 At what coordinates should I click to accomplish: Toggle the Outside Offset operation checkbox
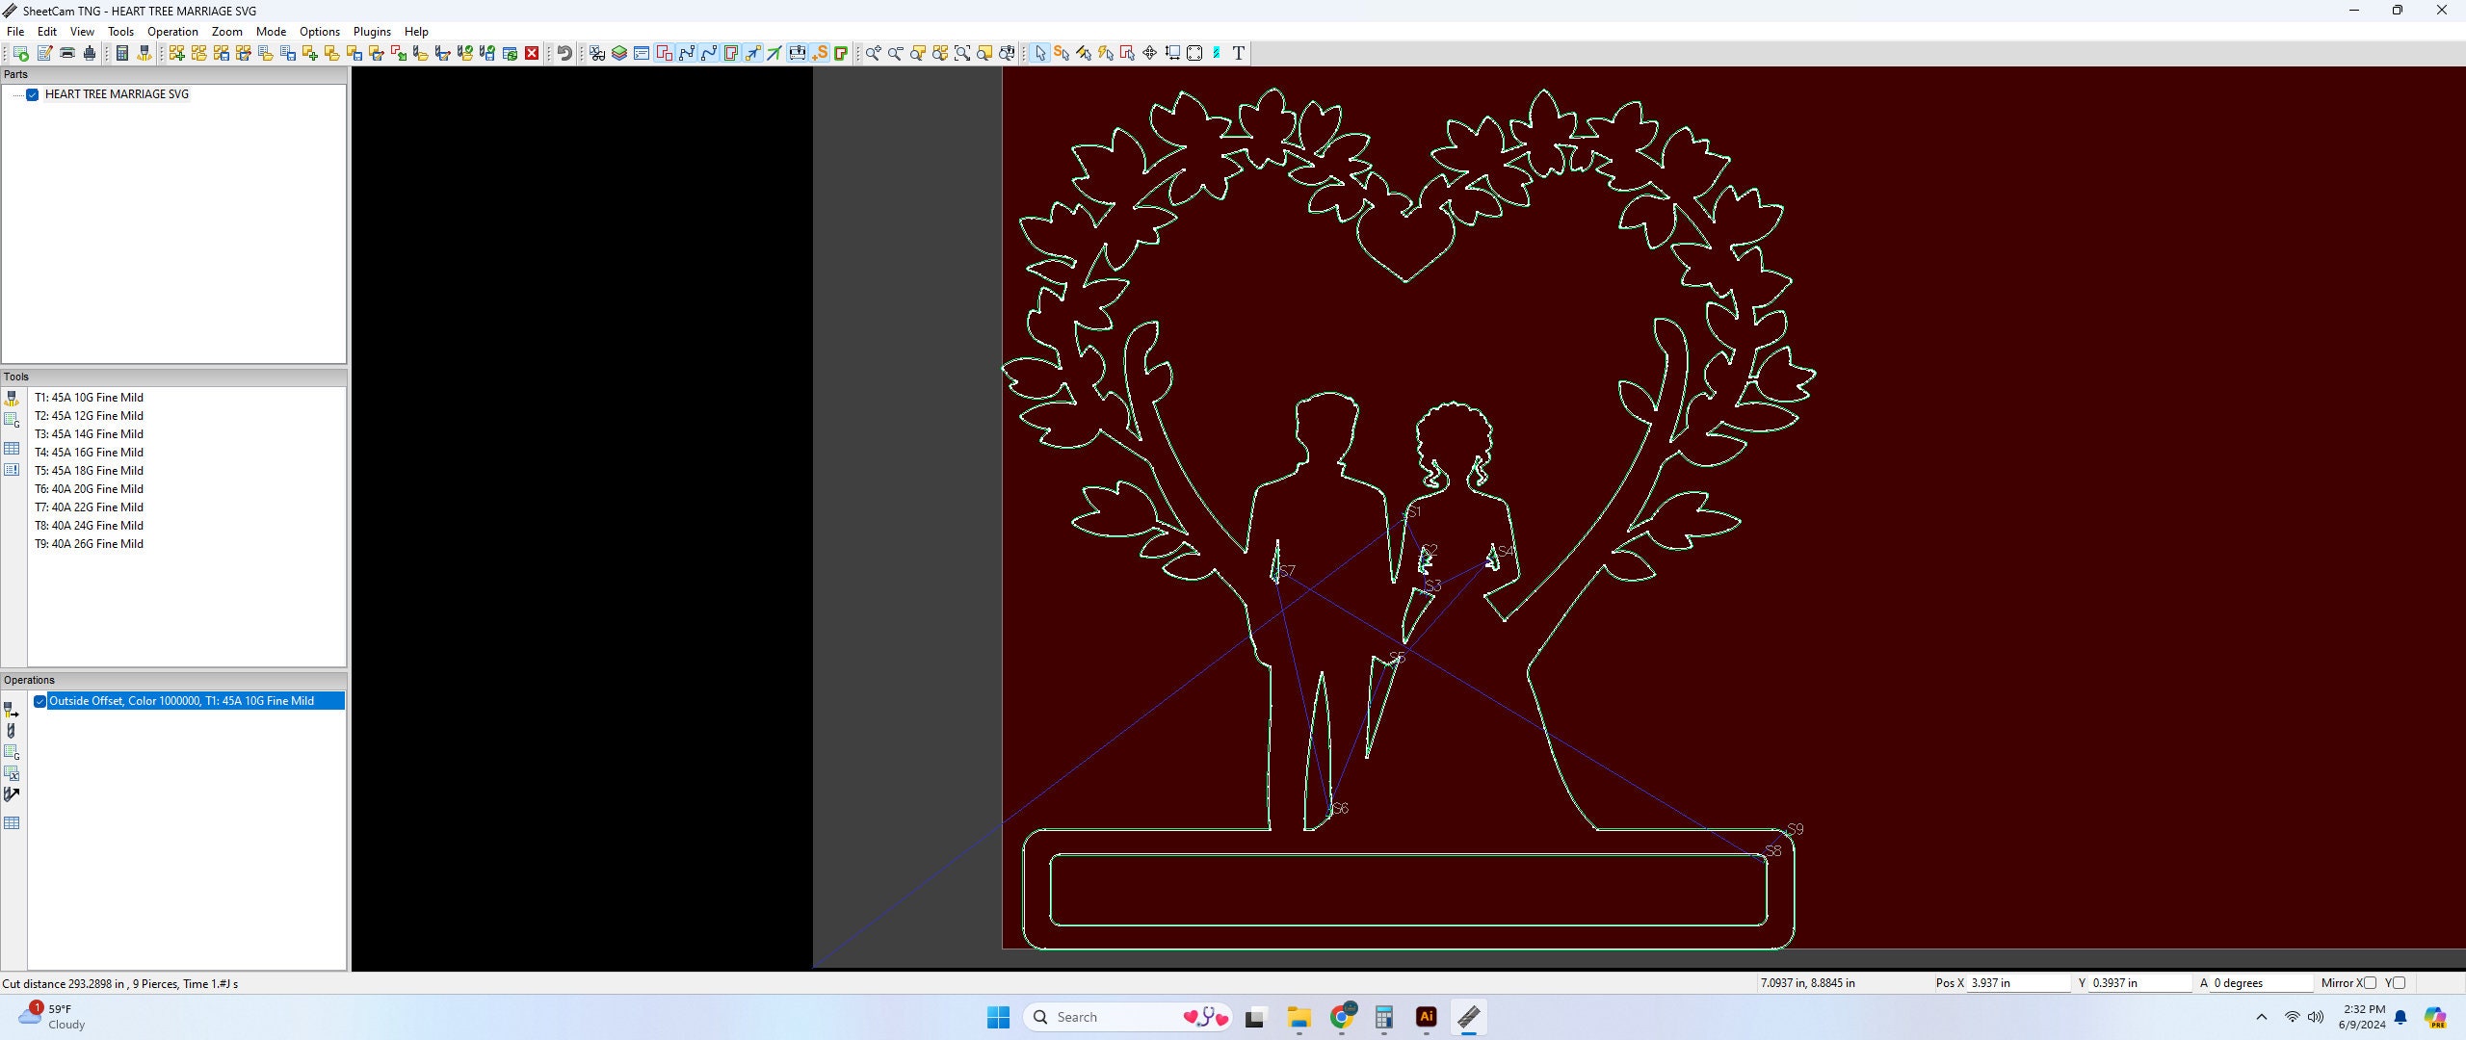39,701
